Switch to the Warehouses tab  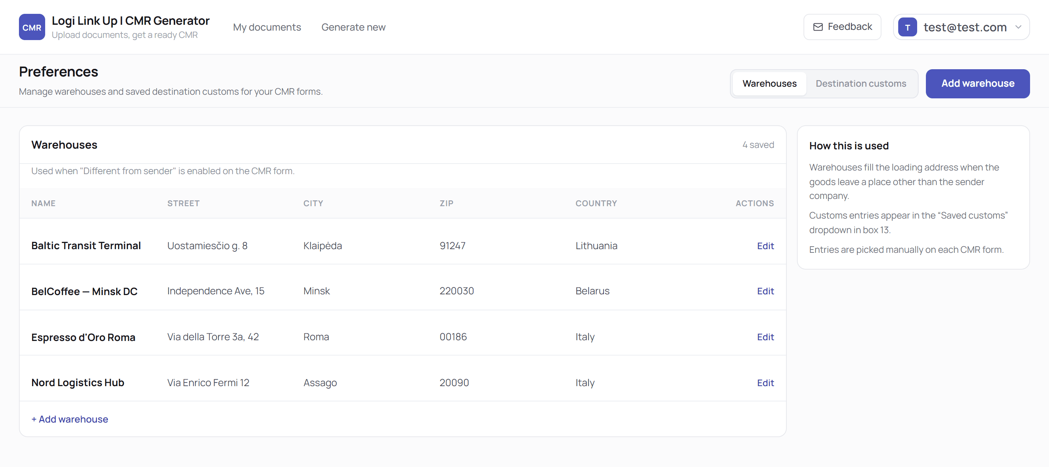coord(769,83)
